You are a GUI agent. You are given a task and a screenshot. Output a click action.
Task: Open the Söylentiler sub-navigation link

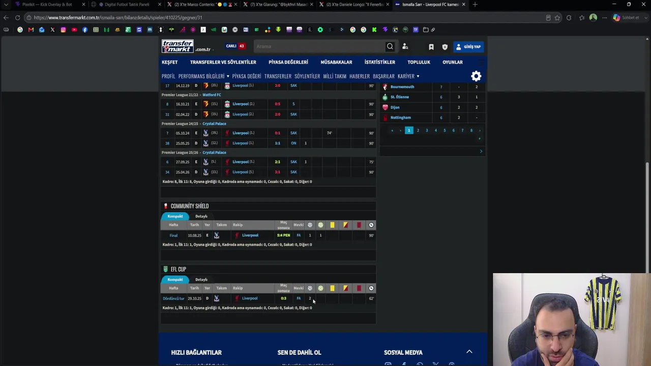coord(307,76)
